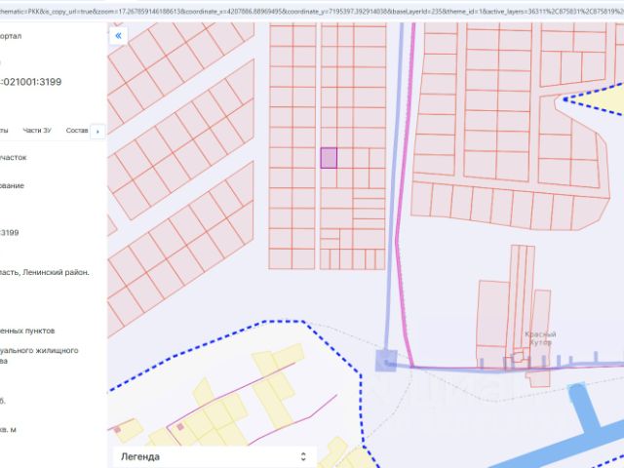Viewport: 624px width, 468px height.
Task: Collapse the side panel with double-chevron button
Action: coord(118,36)
